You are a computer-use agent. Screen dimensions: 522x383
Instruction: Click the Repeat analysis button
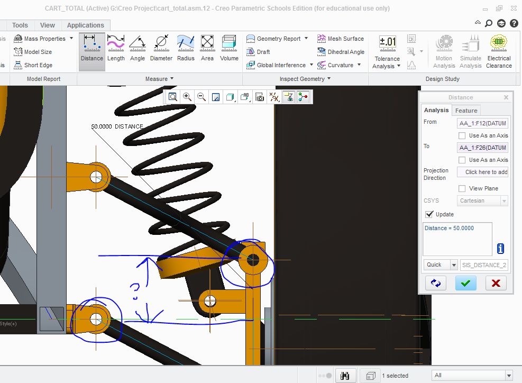pos(435,283)
